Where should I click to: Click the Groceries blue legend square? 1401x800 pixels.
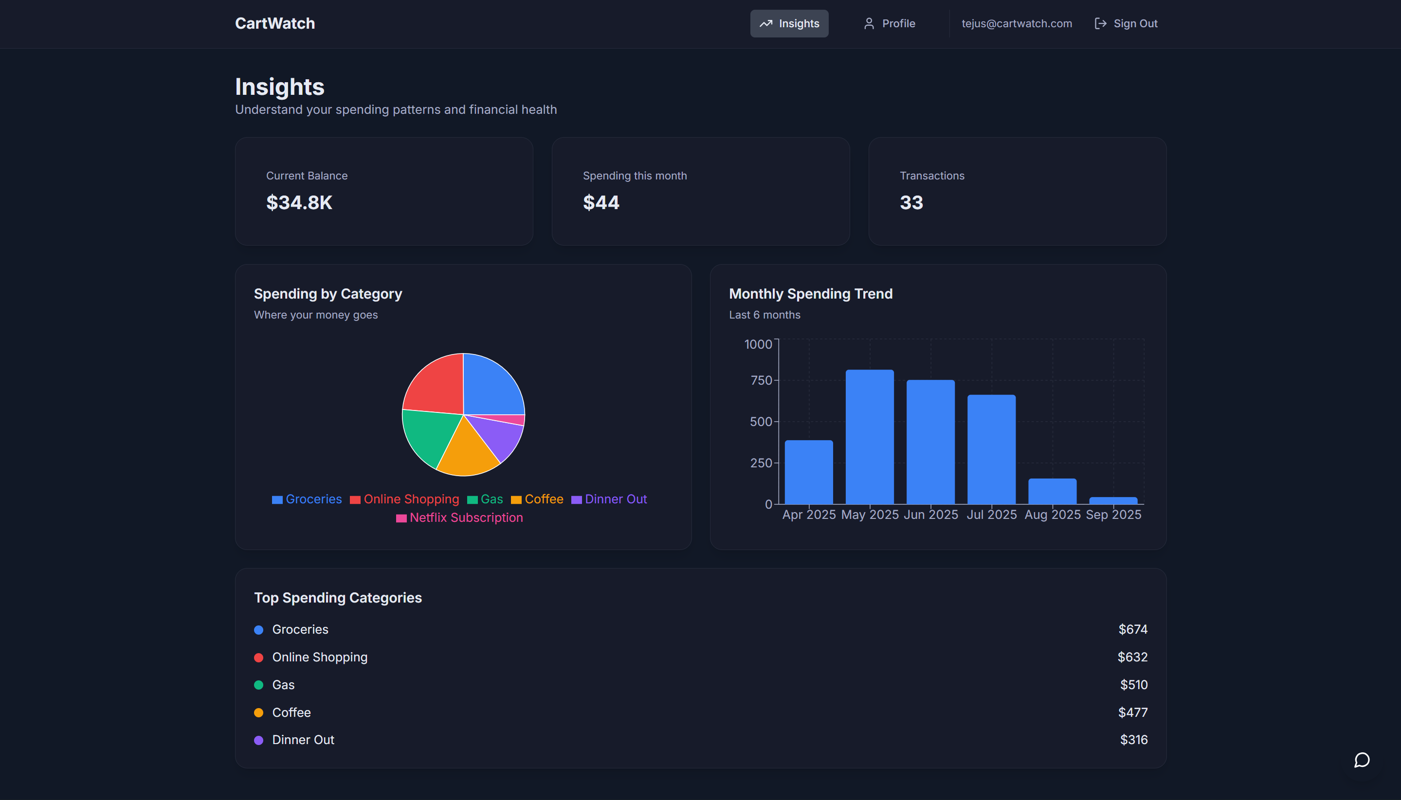coord(277,500)
